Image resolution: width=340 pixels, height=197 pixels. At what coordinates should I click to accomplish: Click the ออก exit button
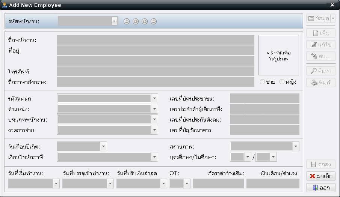click(x=321, y=188)
